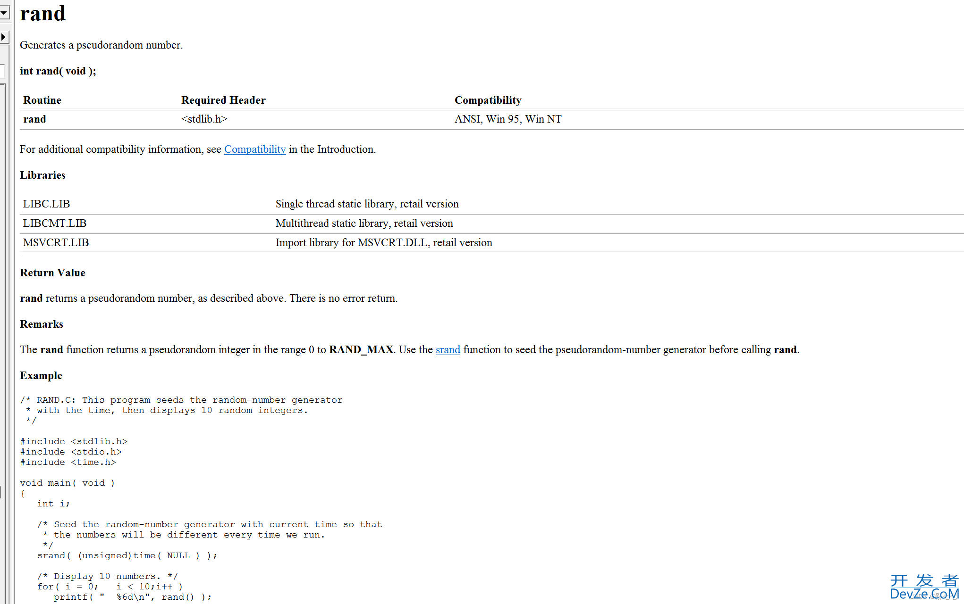Click the 'srand( (unsigned)time( NULL ) );' line
The width and height of the screenshot is (964, 604).
click(127, 556)
